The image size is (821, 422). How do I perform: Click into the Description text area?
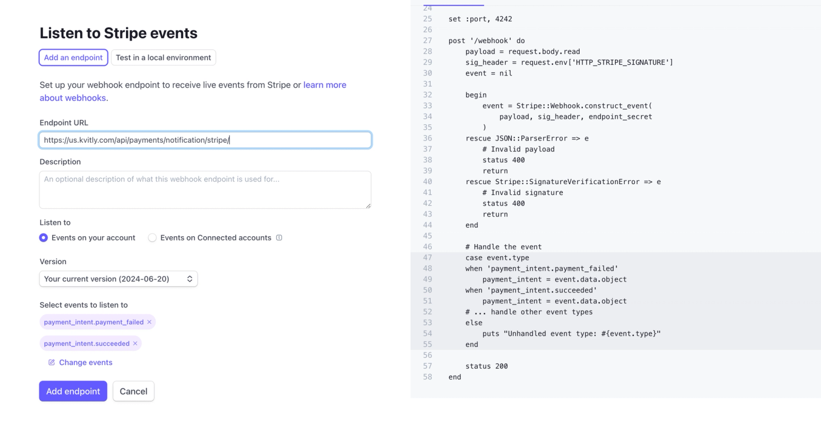[205, 190]
